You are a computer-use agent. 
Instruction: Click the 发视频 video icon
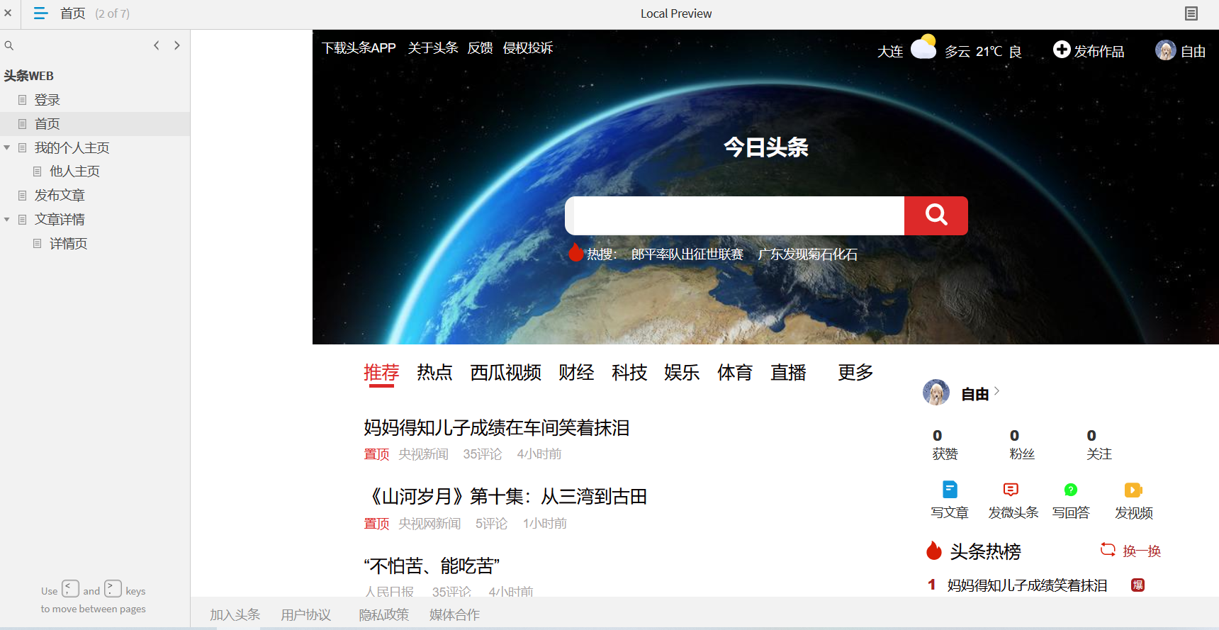[x=1133, y=490]
